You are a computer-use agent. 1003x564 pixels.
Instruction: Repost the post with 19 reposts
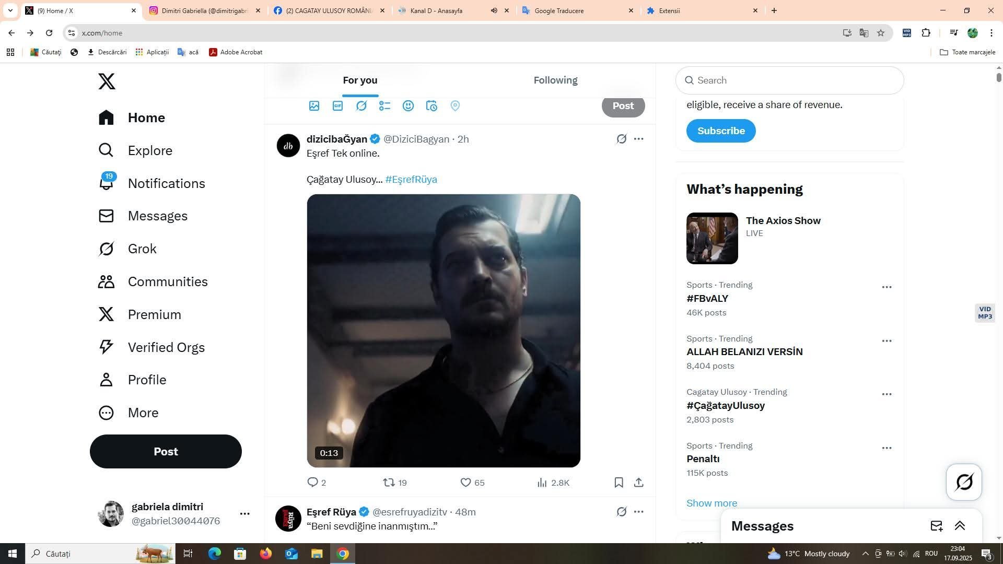pyautogui.click(x=395, y=483)
